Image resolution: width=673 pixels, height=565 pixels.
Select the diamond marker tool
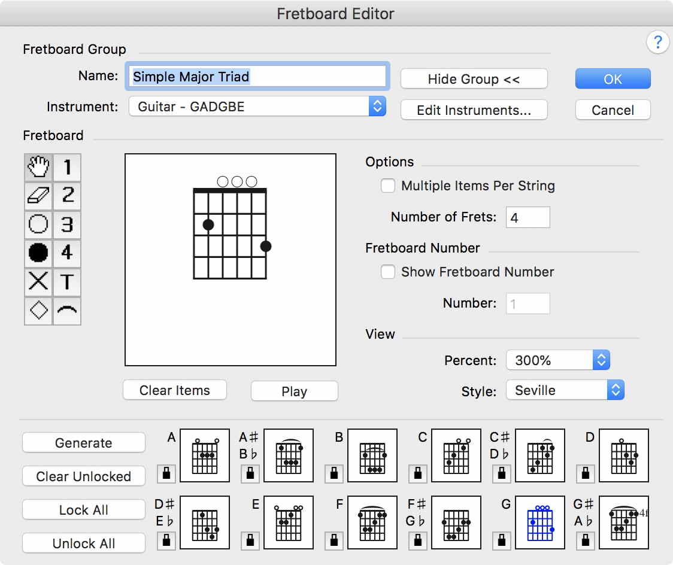pos(38,310)
